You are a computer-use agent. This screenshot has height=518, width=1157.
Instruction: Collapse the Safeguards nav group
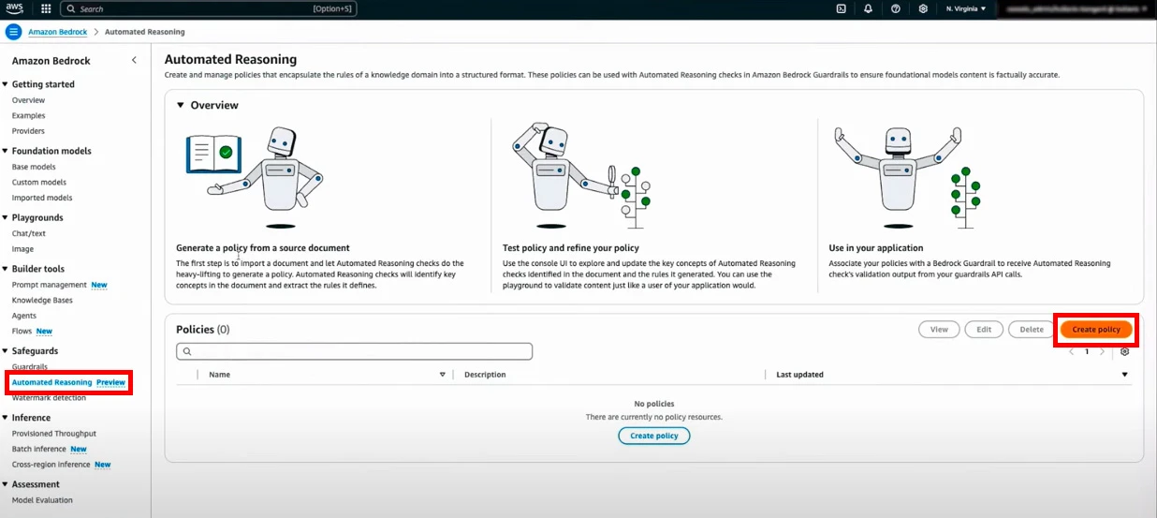6,351
